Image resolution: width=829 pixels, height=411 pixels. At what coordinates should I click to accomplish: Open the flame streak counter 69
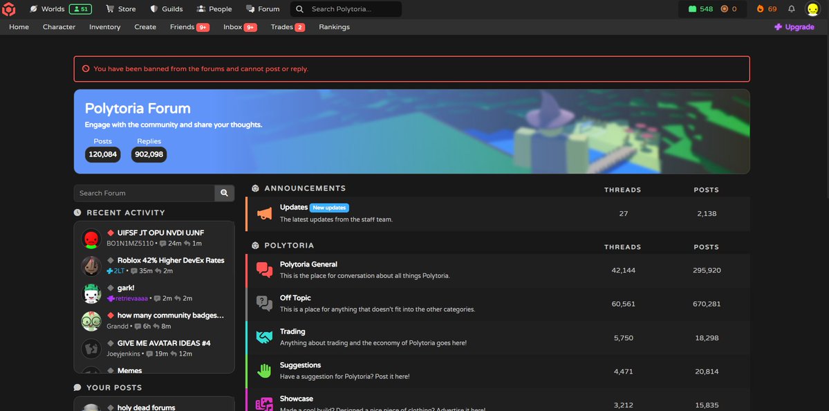click(767, 9)
